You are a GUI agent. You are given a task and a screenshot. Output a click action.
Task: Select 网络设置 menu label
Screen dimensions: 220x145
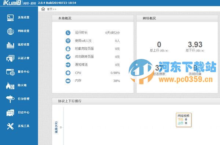[23, 31]
